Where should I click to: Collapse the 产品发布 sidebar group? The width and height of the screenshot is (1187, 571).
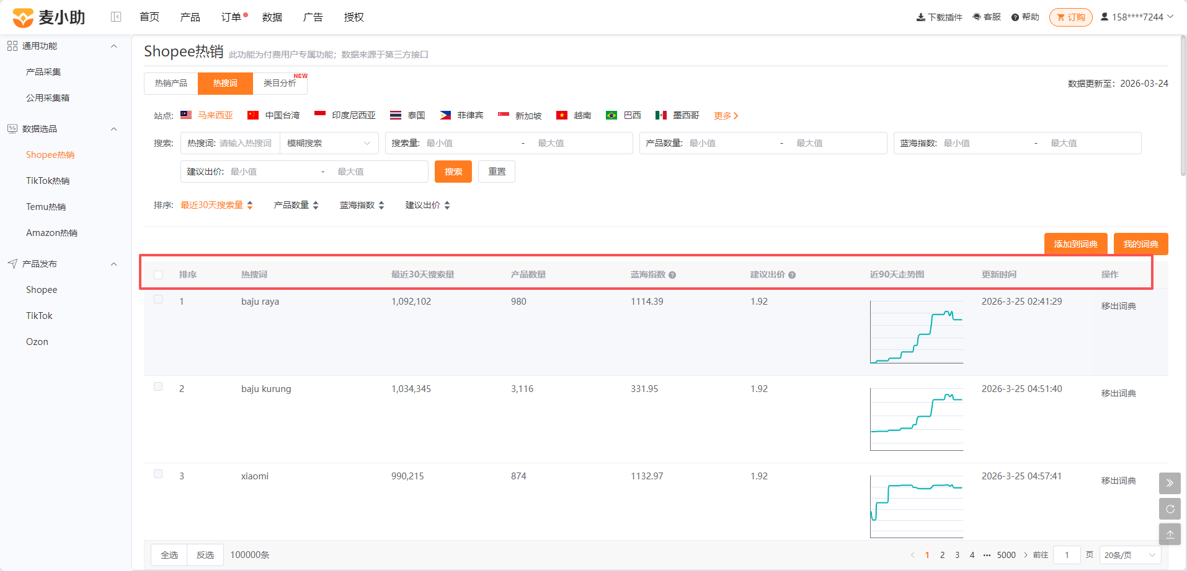pyautogui.click(x=113, y=264)
